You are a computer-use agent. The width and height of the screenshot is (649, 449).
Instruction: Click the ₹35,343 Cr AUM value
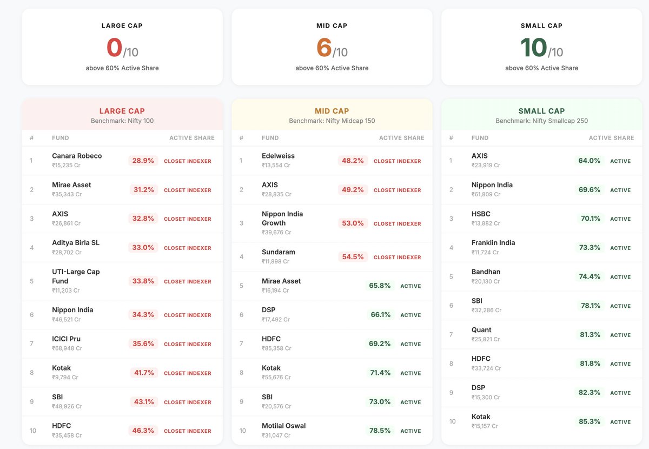[x=67, y=194]
